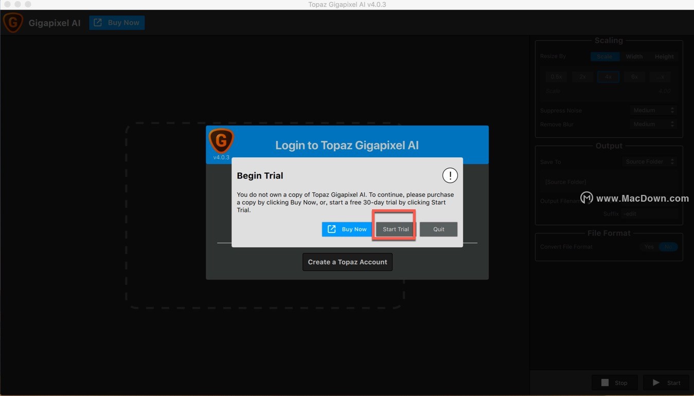
Task: Set Convert File Format to No
Action: [668, 247]
